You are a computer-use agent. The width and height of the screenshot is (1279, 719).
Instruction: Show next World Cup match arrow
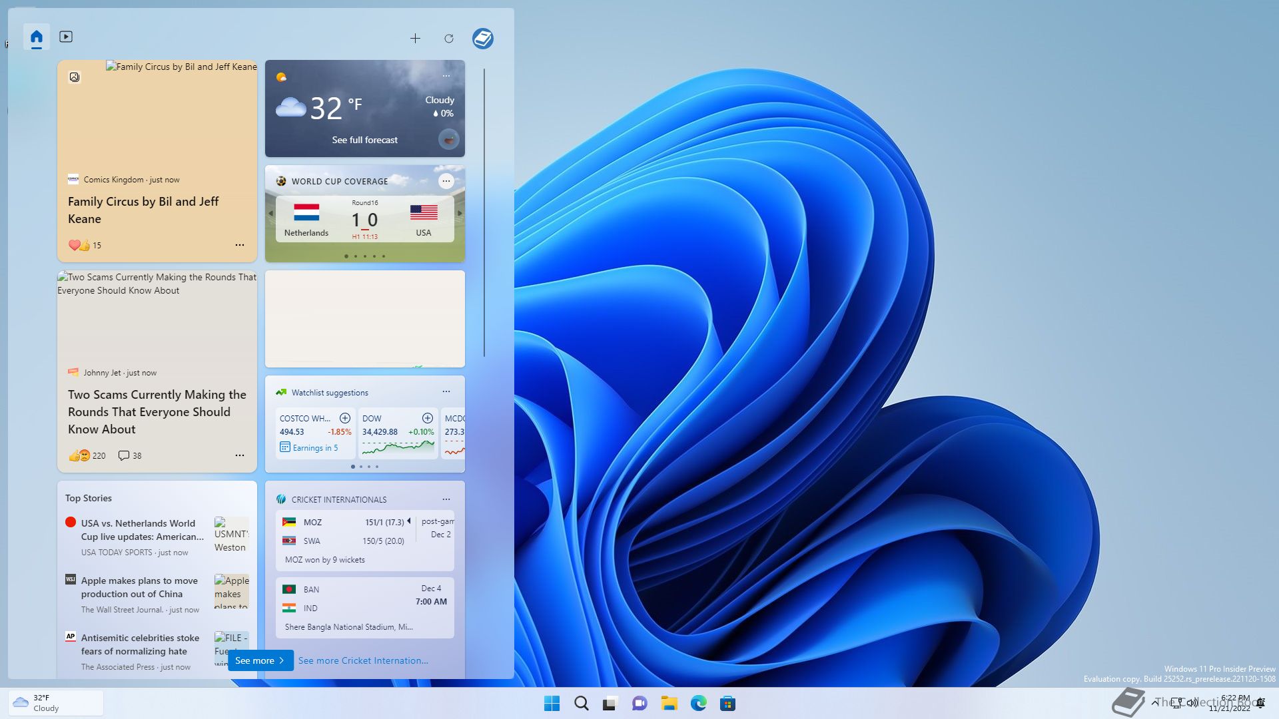click(x=460, y=214)
